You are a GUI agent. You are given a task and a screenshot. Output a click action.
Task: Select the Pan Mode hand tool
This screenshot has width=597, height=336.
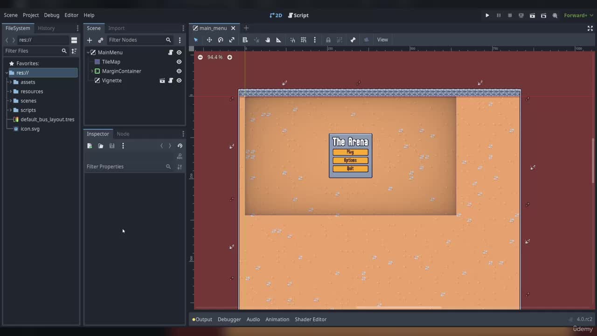268,40
